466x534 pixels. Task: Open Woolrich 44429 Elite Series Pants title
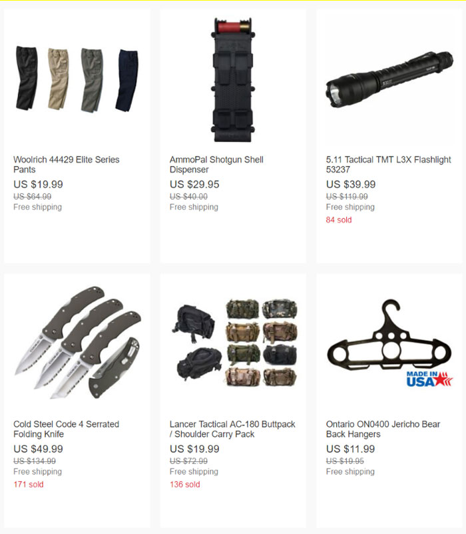pyautogui.click(x=67, y=165)
